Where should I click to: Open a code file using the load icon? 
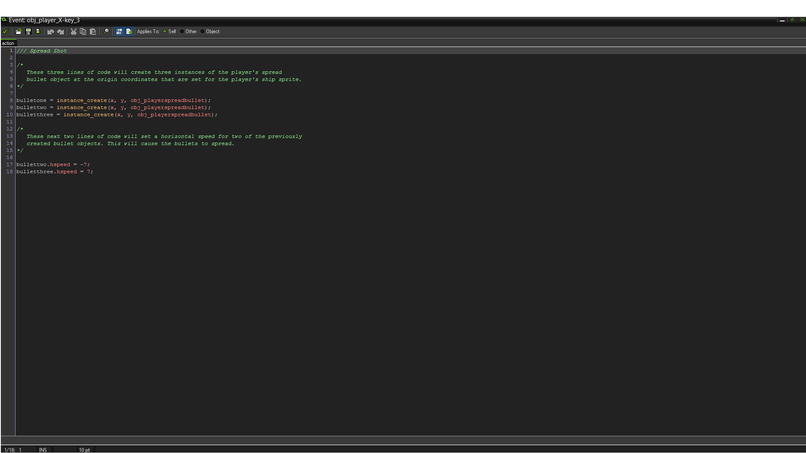pos(18,31)
